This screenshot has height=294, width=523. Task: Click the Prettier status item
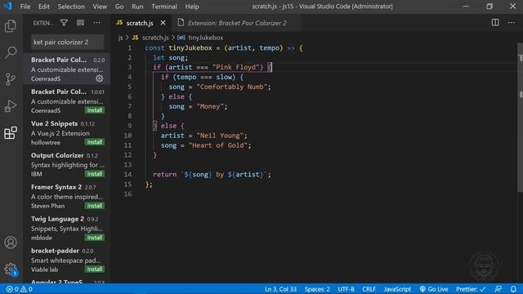coord(471,289)
